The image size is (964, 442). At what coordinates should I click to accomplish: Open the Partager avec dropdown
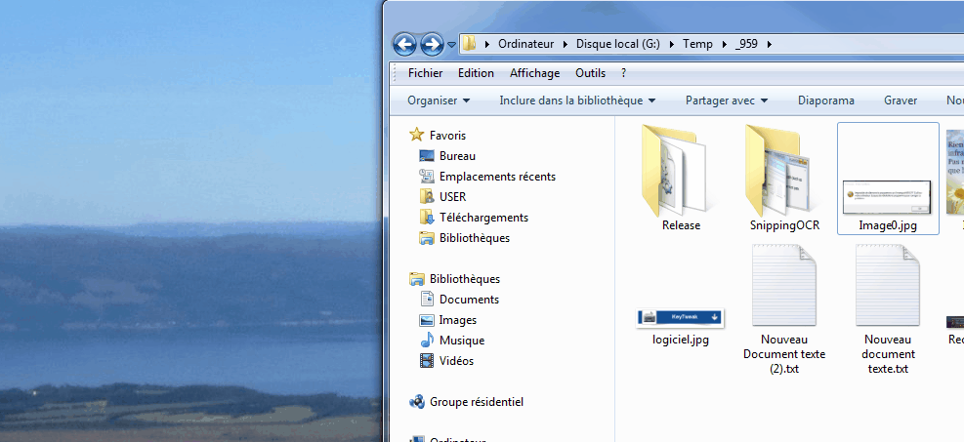(727, 100)
